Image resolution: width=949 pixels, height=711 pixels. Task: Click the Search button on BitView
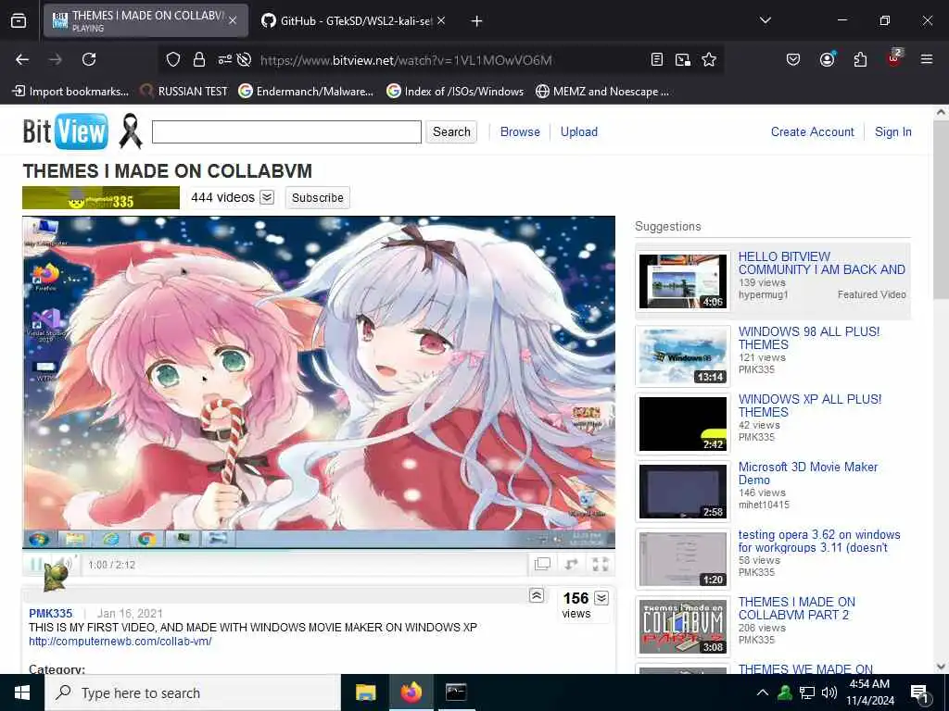(451, 131)
